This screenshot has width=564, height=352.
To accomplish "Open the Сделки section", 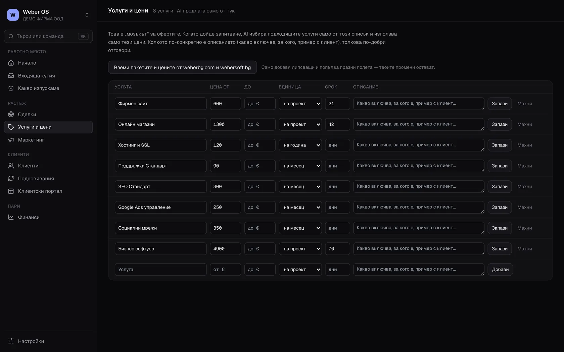I will tap(48, 114).
